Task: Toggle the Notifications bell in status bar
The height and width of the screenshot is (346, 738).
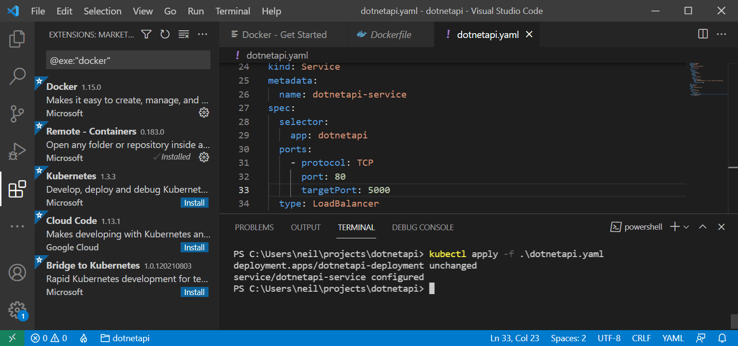Action: (722, 338)
